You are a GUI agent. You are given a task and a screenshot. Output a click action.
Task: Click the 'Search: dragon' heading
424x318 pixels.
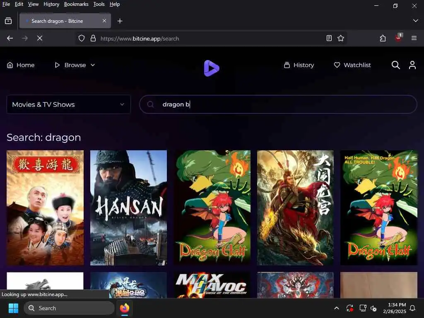tap(44, 137)
